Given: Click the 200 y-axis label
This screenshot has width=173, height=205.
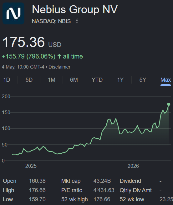Looking at the screenshot, I should click(x=6, y=96).
